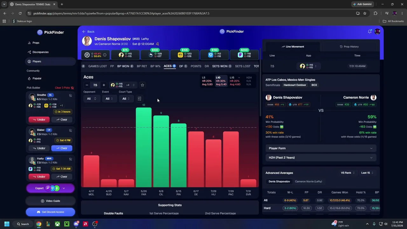Select the $105 sportsbook odds card

(x=184, y=54)
